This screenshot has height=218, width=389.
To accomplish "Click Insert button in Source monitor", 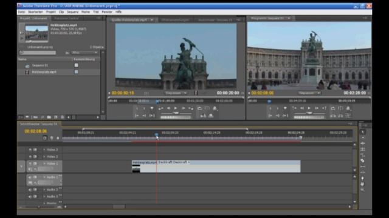I will 203,116.
